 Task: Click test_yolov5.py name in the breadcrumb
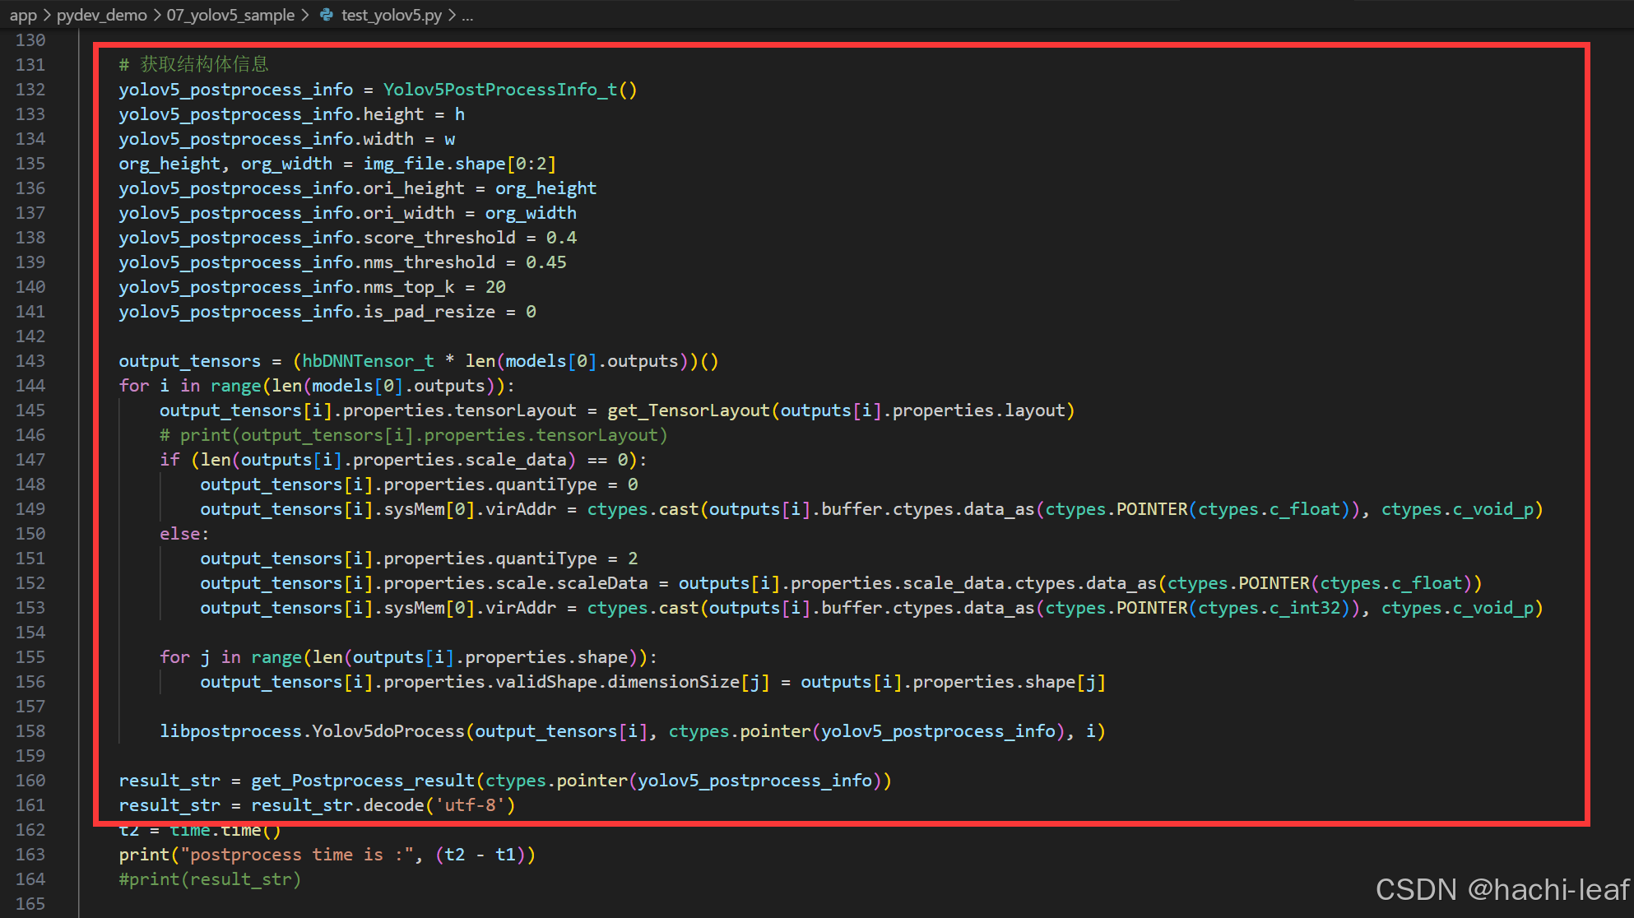point(390,15)
